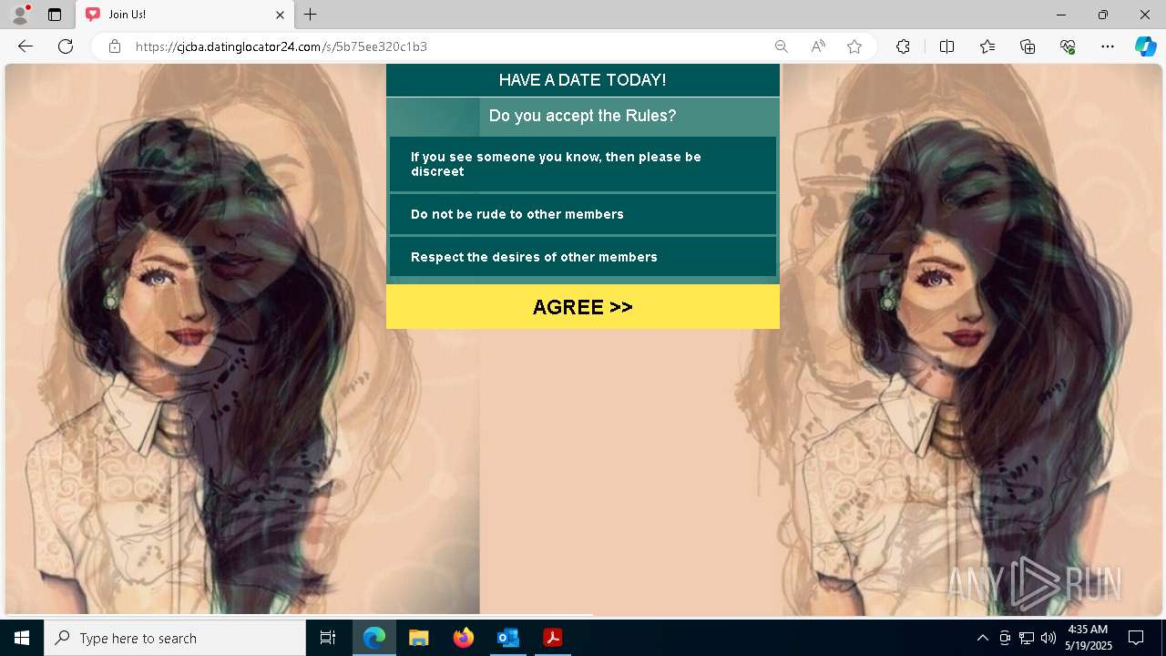Open Task View on taskbar
The width and height of the screenshot is (1166, 656).
coord(328,638)
